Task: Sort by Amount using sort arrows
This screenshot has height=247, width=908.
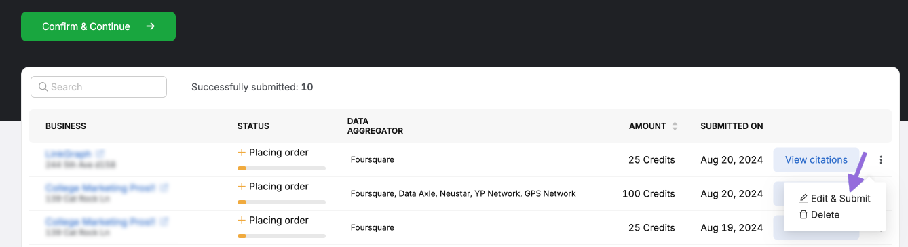Action: coord(675,126)
